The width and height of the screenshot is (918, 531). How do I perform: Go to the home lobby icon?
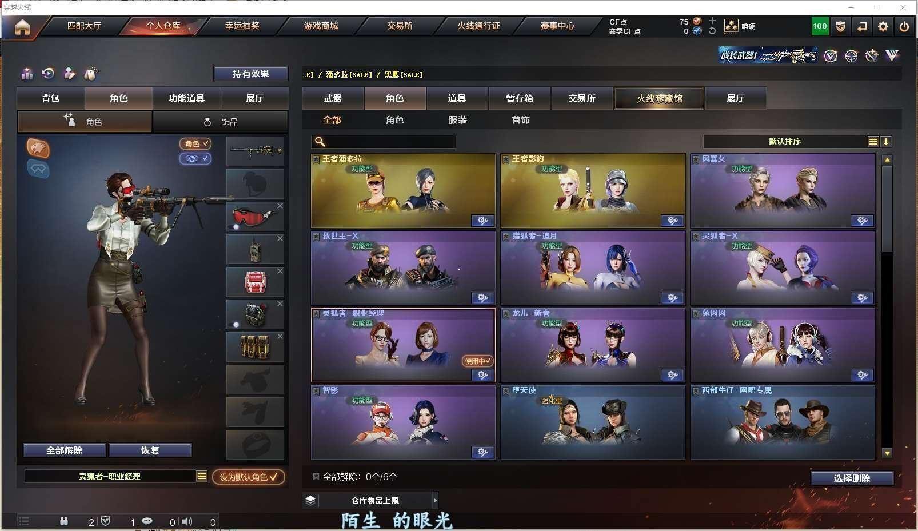(x=22, y=26)
